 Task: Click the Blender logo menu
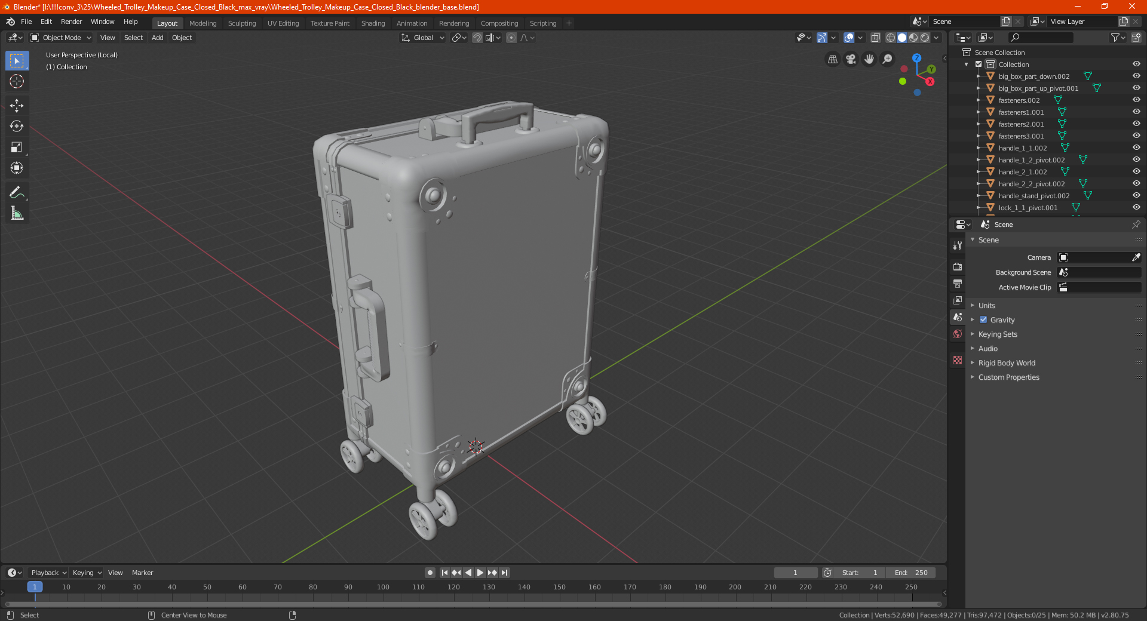coord(11,21)
